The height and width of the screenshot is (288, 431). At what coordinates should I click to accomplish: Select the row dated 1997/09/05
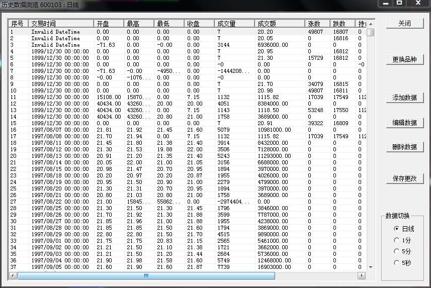[x=188, y=267]
